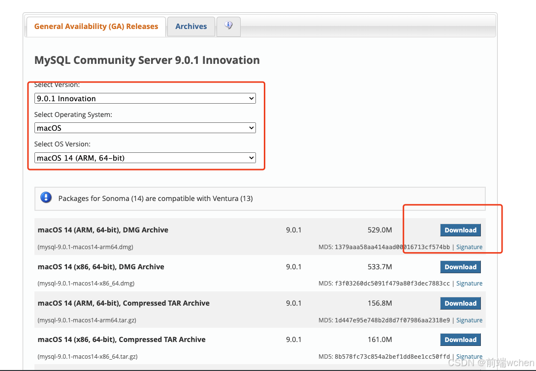Click the Sonoma and Ventura compatibility notice text
The image size is (536, 371).
(x=156, y=199)
